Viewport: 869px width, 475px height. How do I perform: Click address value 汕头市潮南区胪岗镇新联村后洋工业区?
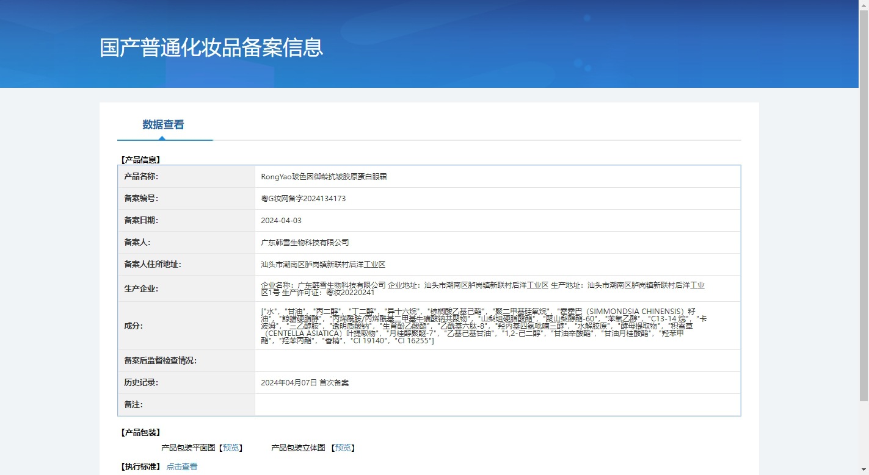pyautogui.click(x=323, y=264)
